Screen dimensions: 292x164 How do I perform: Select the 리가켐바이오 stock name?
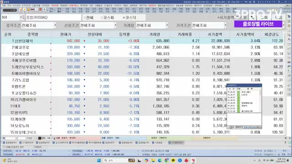[x=26, y=100]
